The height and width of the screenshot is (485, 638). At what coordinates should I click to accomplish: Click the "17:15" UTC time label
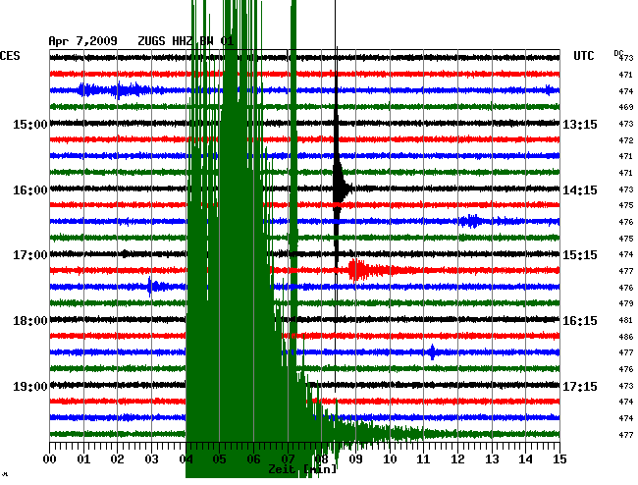580,386
